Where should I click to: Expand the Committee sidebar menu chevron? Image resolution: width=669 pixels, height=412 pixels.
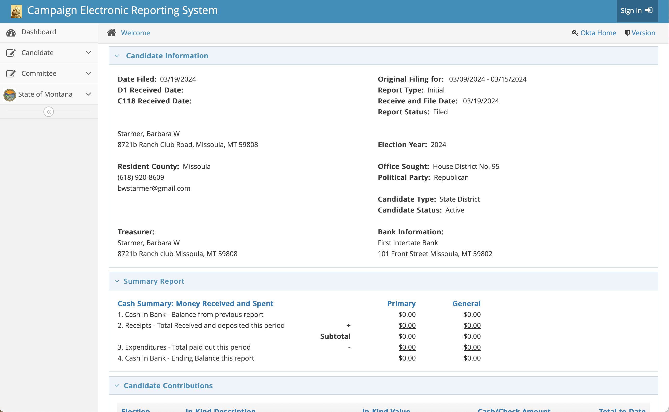pyautogui.click(x=88, y=73)
